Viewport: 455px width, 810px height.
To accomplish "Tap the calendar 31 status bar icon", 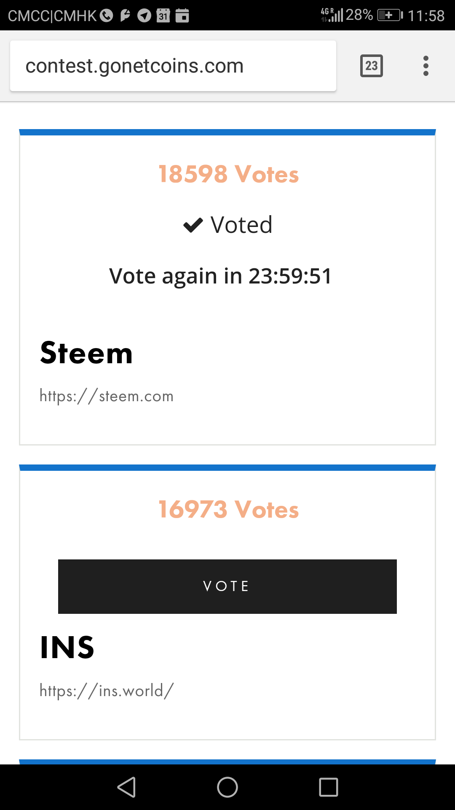I will (x=163, y=16).
